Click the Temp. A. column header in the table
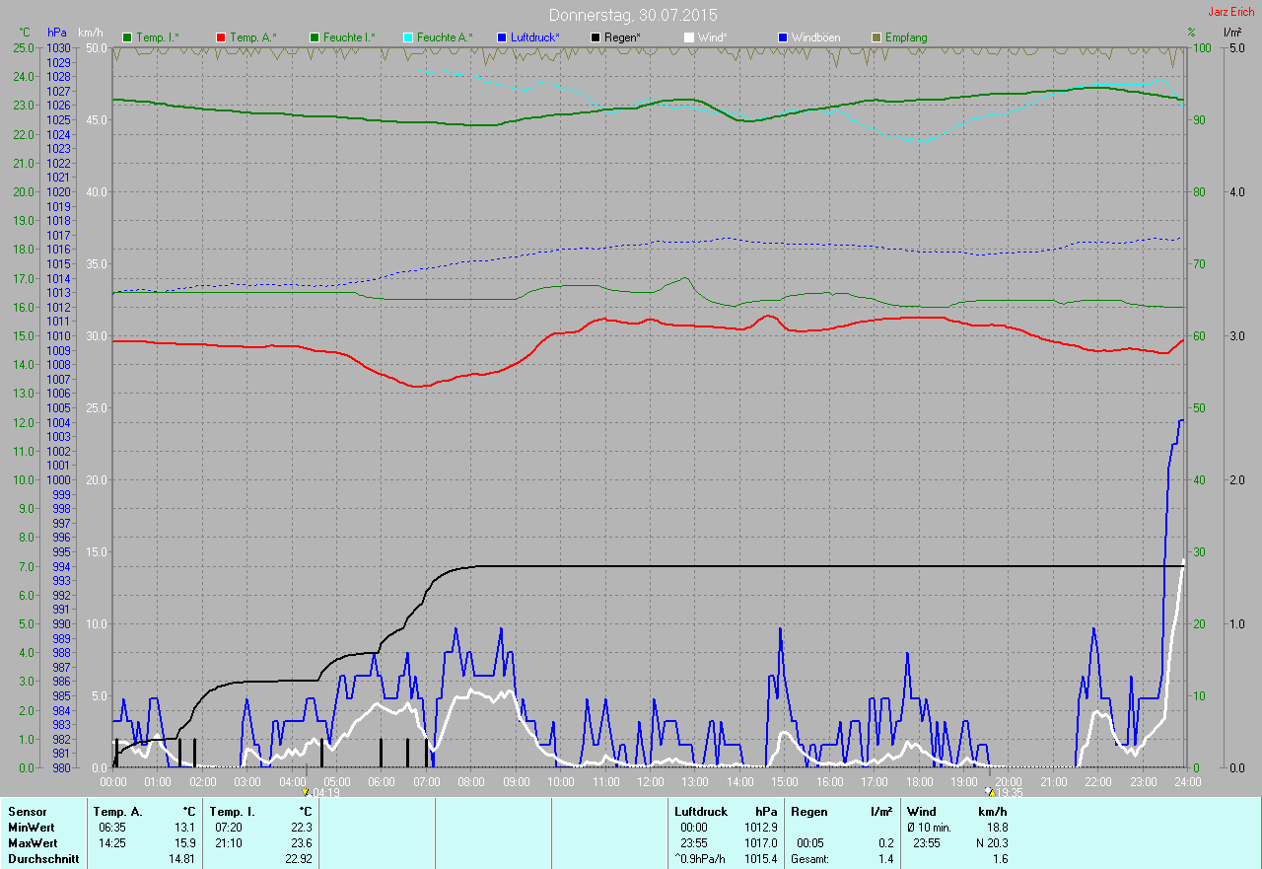This screenshot has height=869, width=1262. coord(117,811)
